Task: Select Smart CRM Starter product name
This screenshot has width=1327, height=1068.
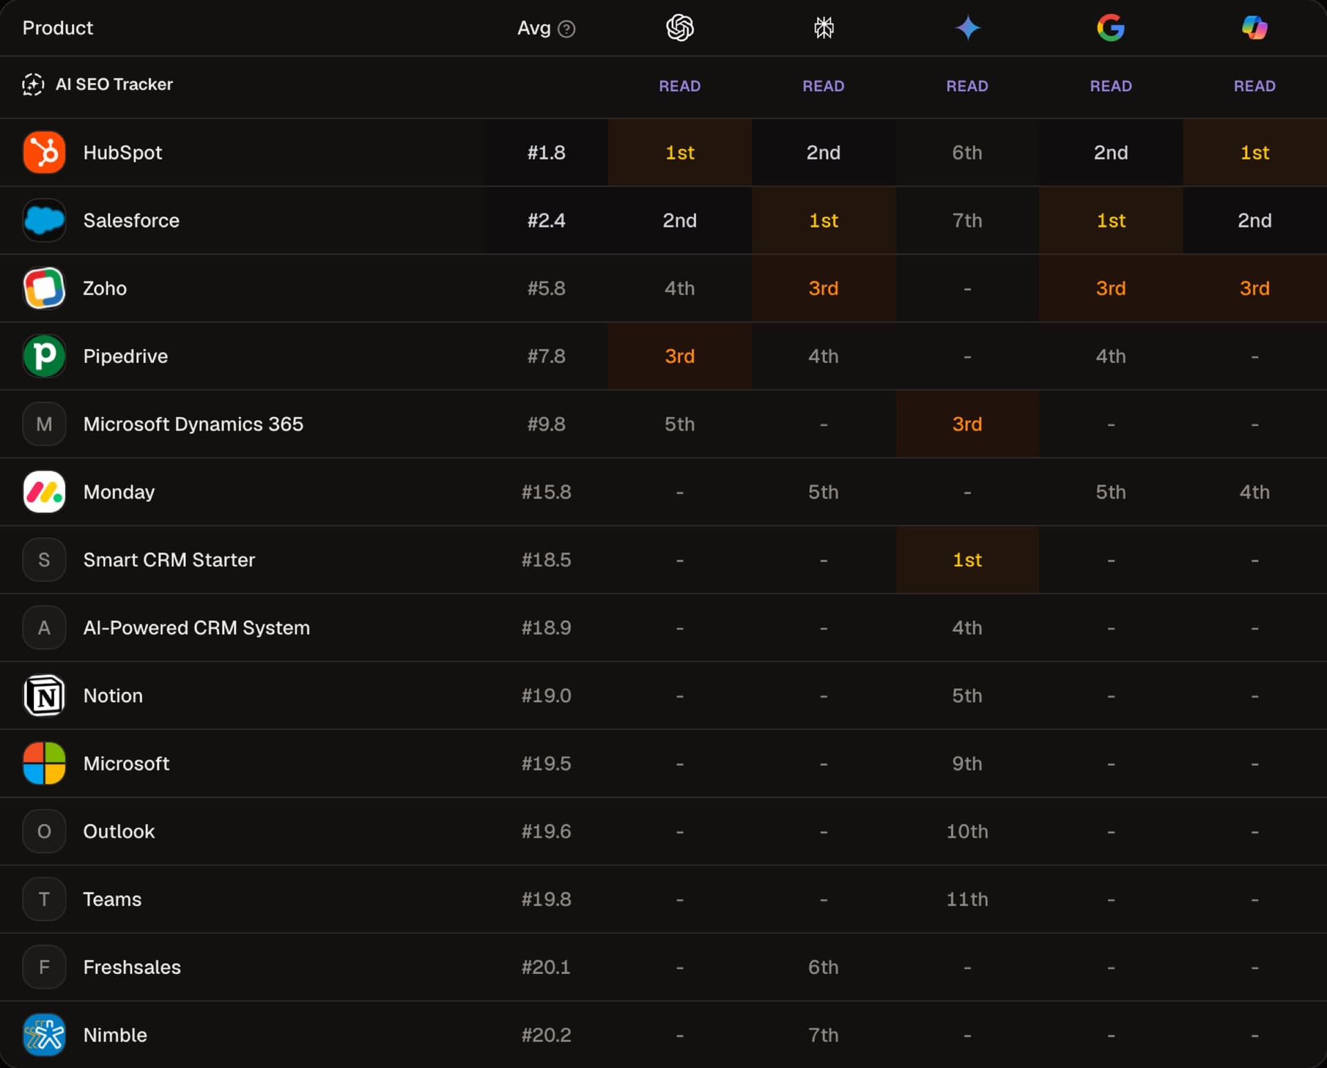Action: [x=169, y=559]
